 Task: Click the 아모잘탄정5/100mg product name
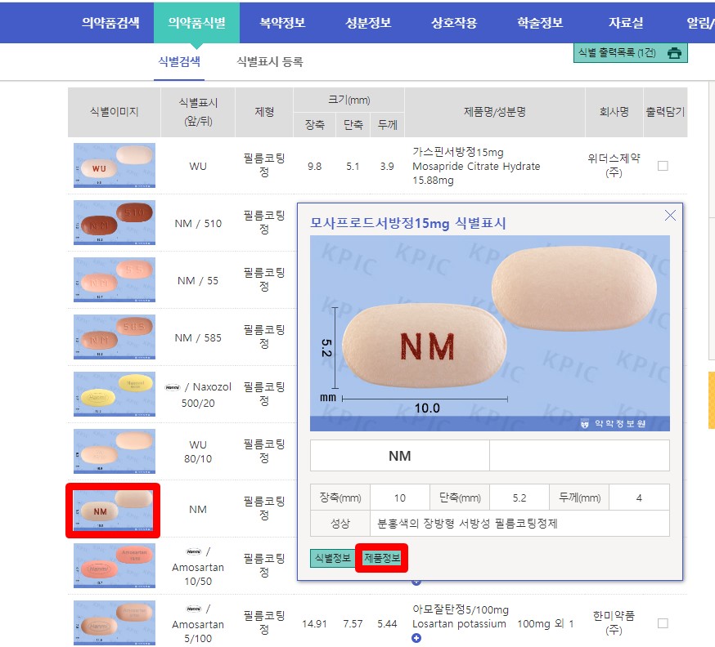461,609
